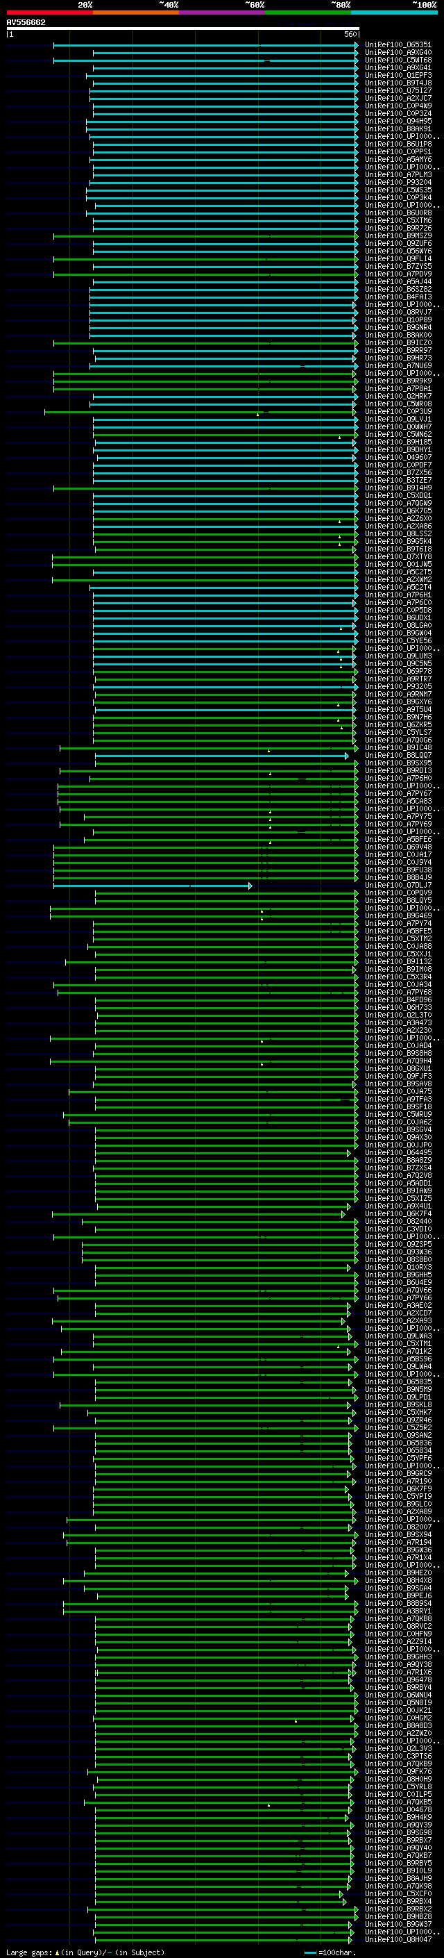The width and height of the screenshot is (444, 1958).
Task: Click the label UniRef100_B9N7H6
Action: coord(398,717)
